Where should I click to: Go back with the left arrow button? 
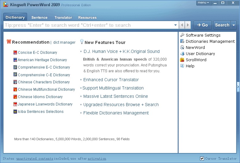click(x=182, y=25)
